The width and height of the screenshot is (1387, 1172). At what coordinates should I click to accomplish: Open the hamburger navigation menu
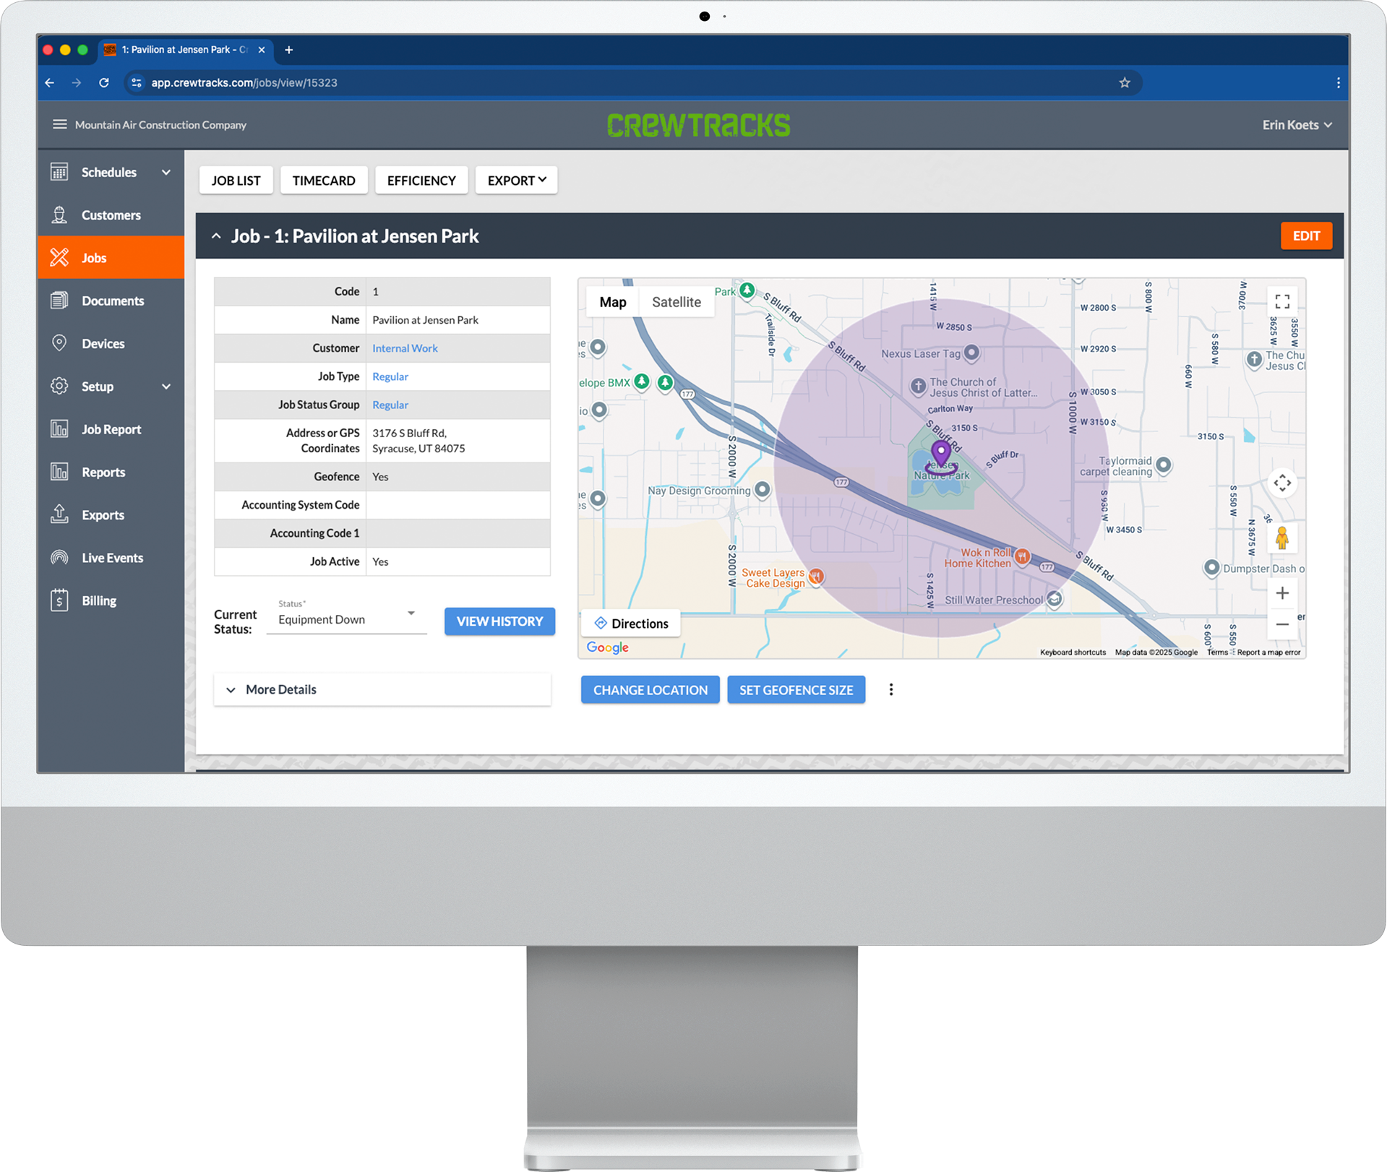(59, 124)
